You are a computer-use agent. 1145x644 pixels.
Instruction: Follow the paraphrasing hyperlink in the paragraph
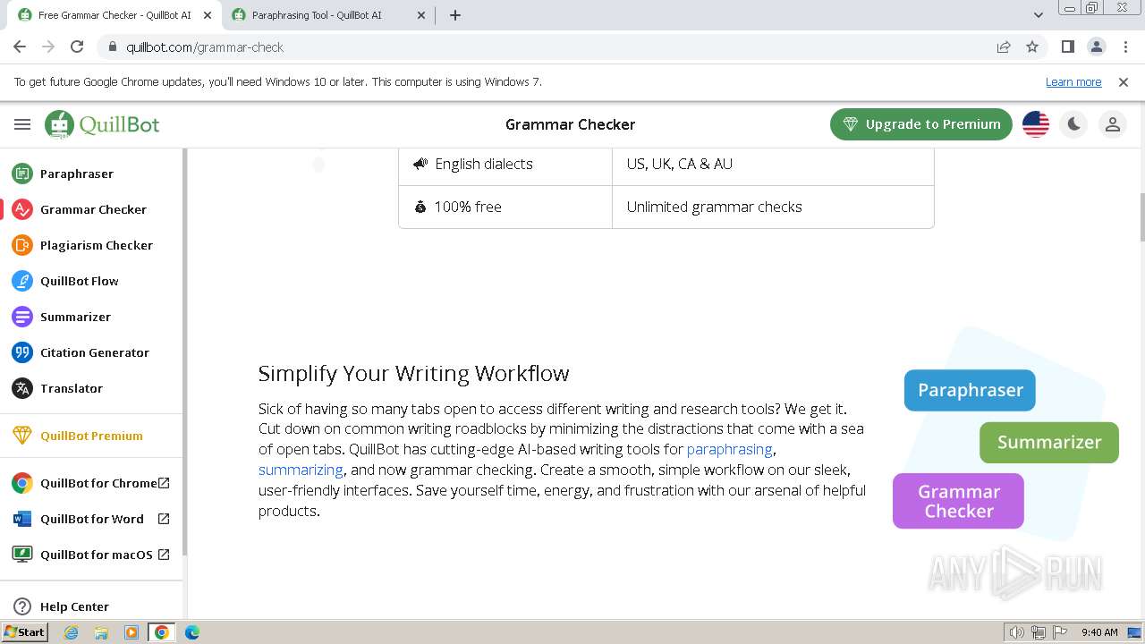pyautogui.click(x=729, y=449)
